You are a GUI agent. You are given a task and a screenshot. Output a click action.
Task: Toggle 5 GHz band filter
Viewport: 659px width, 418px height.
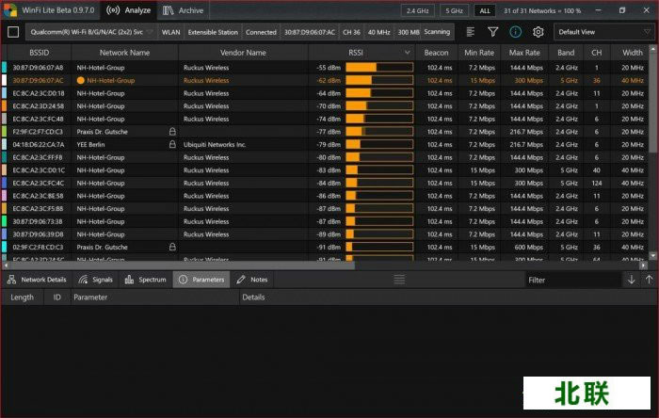[x=454, y=10]
